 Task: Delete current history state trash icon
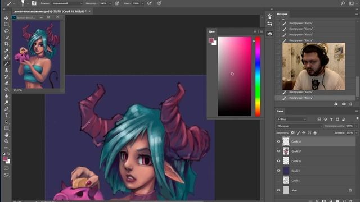coord(351,104)
